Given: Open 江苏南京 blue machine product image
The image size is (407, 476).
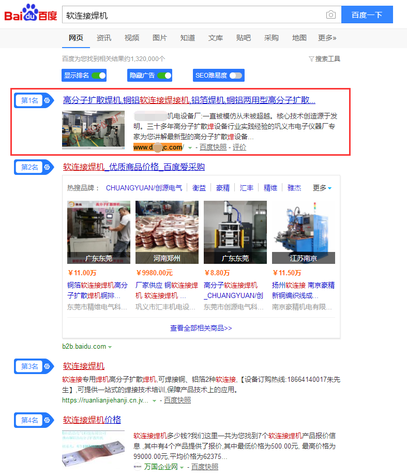Looking at the screenshot, I should pos(304,232).
